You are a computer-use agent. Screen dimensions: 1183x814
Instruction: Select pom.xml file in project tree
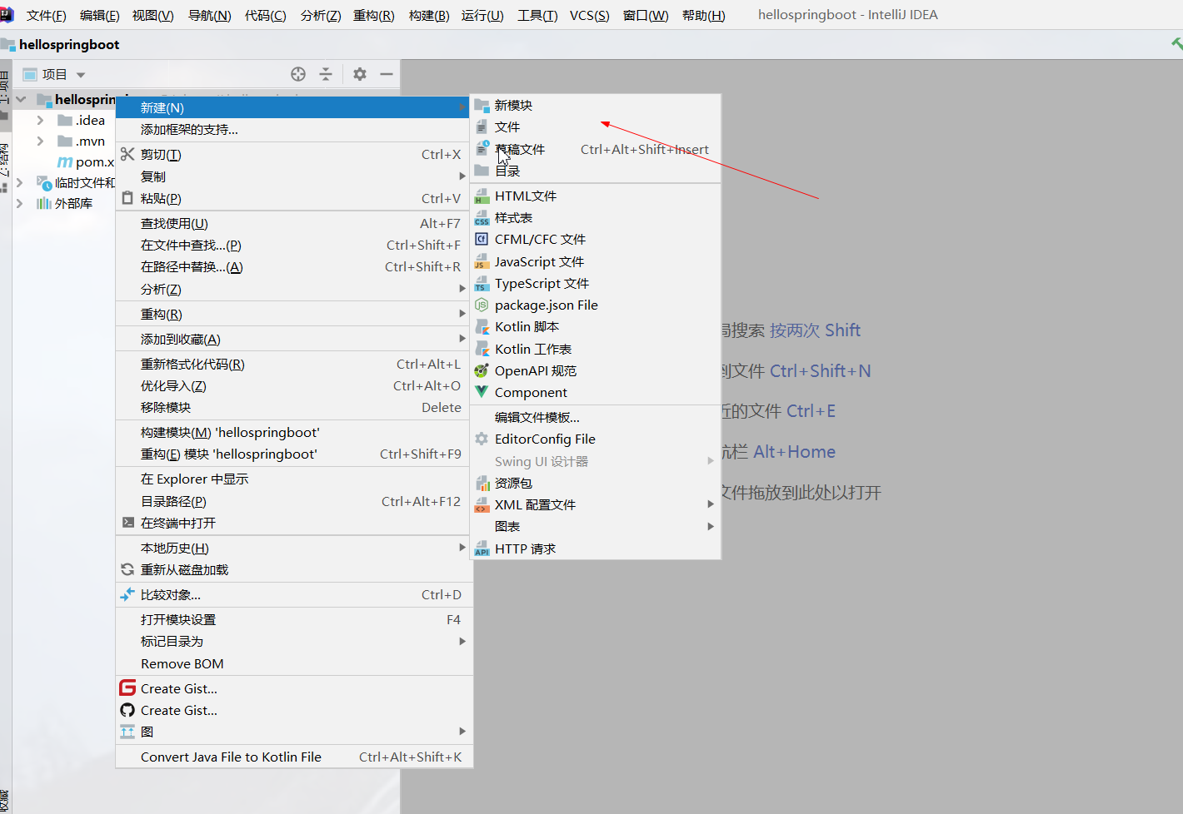(x=85, y=161)
